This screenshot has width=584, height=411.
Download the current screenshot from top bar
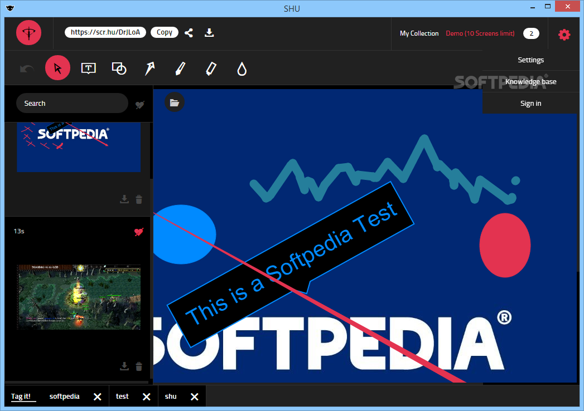pyautogui.click(x=209, y=33)
